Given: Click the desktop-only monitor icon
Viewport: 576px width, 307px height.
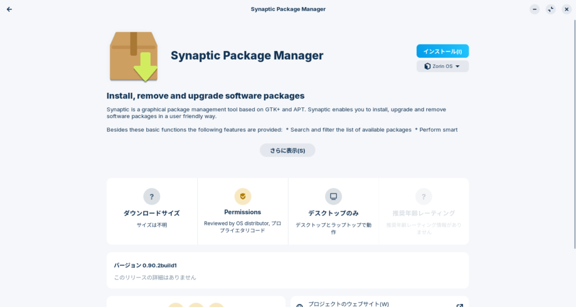Looking at the screenshot, I should coord(334,196).
